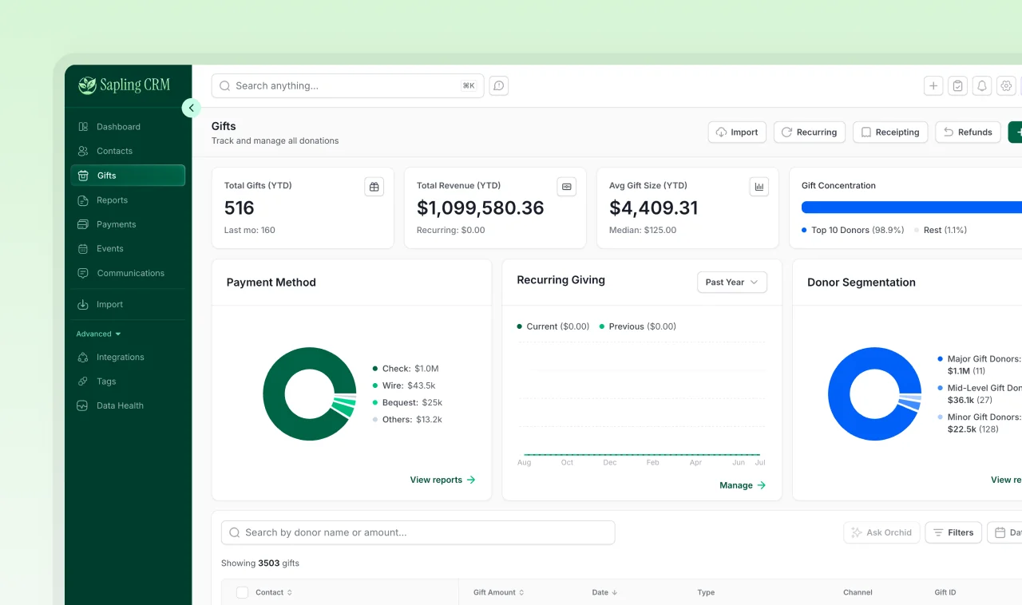Open the settings gear icon

point(1007,86)
